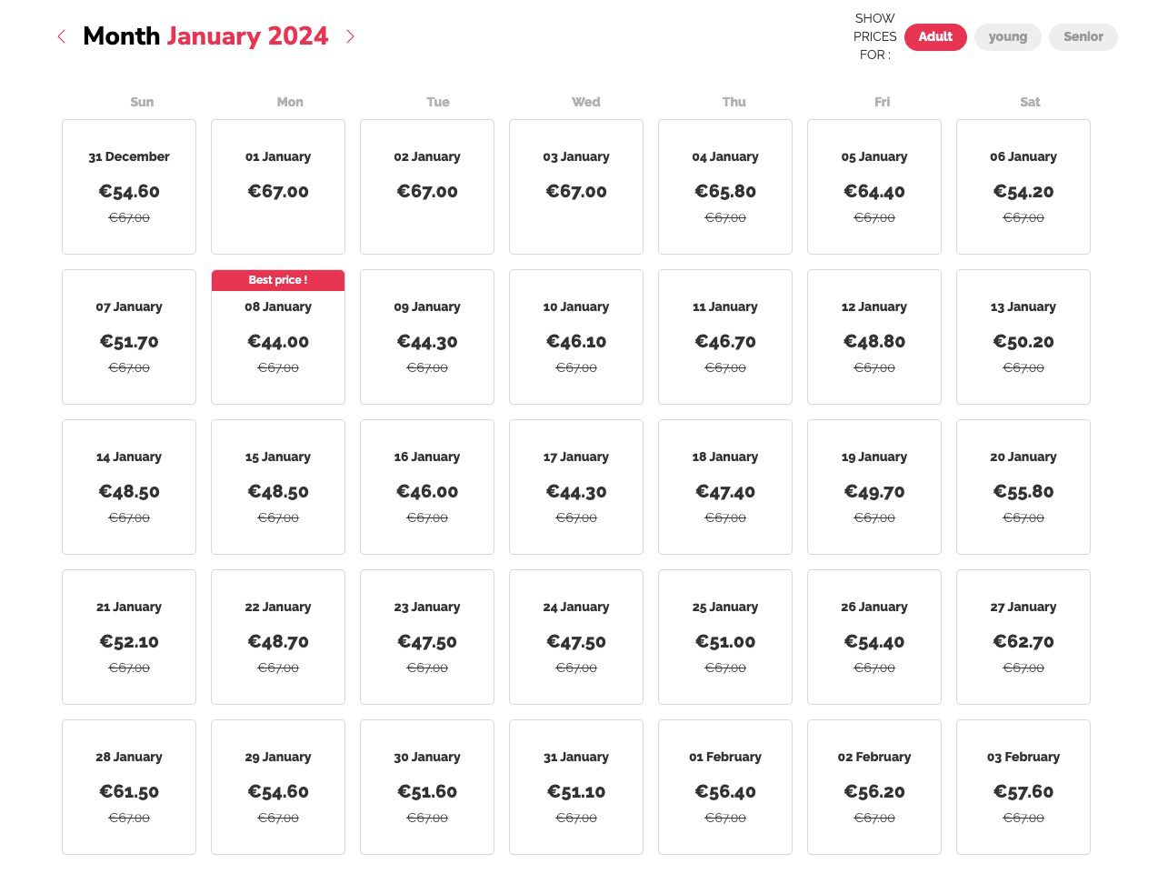Image resolution: width=1158 pixels, height=874 pixels.
Task: Select 01 February at €56.40
Action: point(725,788)
